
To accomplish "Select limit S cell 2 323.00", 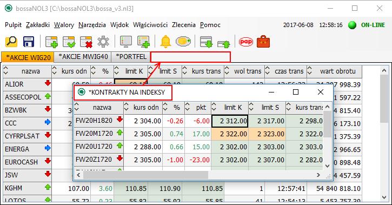I will click(267, 134).
